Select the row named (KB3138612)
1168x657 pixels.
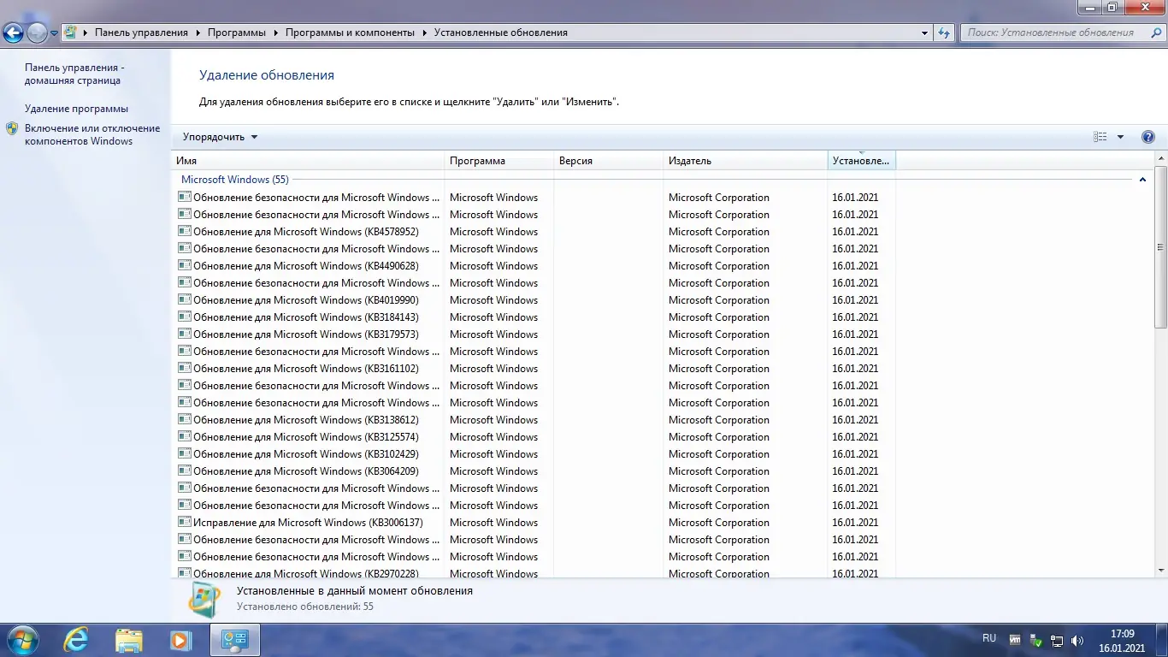[534, 419]
